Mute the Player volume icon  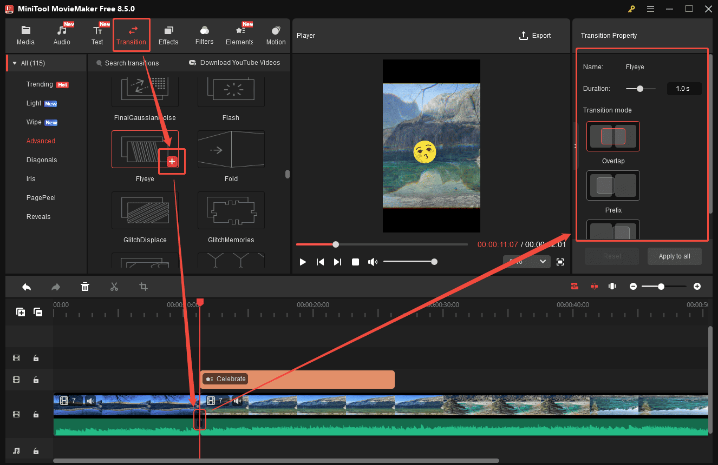click(373, 262)
